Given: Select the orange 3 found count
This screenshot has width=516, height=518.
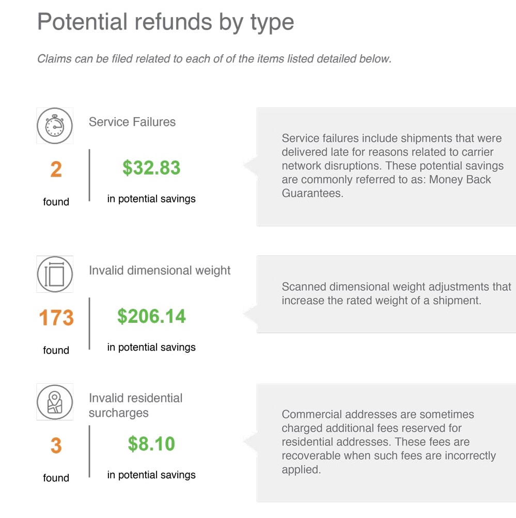Looking at the screenshot, I should 56,445.
